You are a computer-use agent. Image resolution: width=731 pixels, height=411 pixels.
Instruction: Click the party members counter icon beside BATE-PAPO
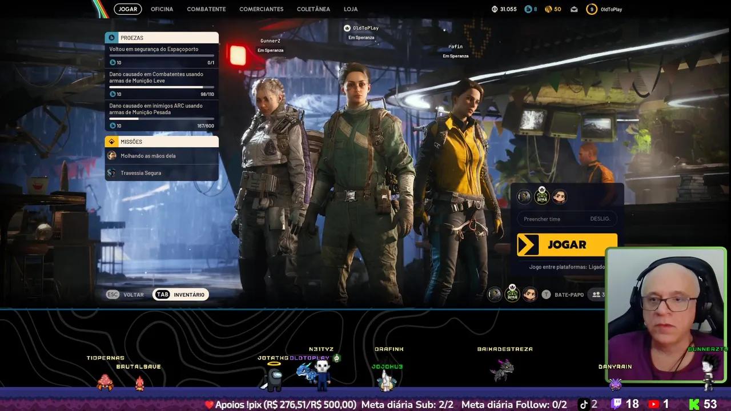[x=596, y=293]
